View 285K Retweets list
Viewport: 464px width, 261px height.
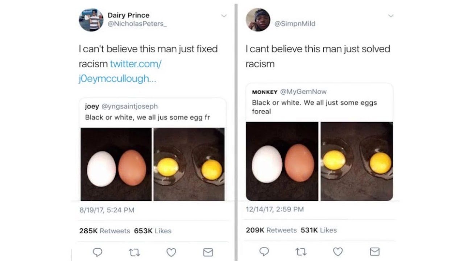(104, 231)
